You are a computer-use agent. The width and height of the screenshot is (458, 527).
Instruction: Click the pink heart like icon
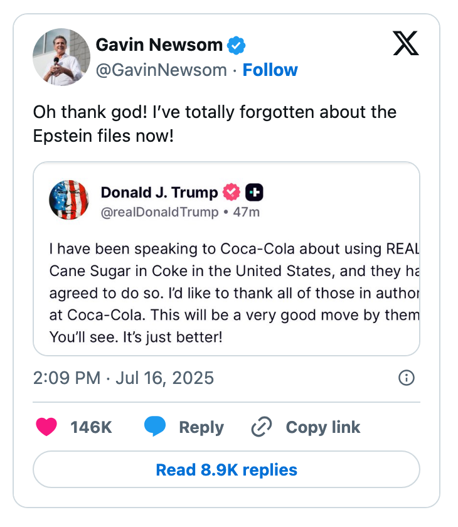[x=46, y=427]
